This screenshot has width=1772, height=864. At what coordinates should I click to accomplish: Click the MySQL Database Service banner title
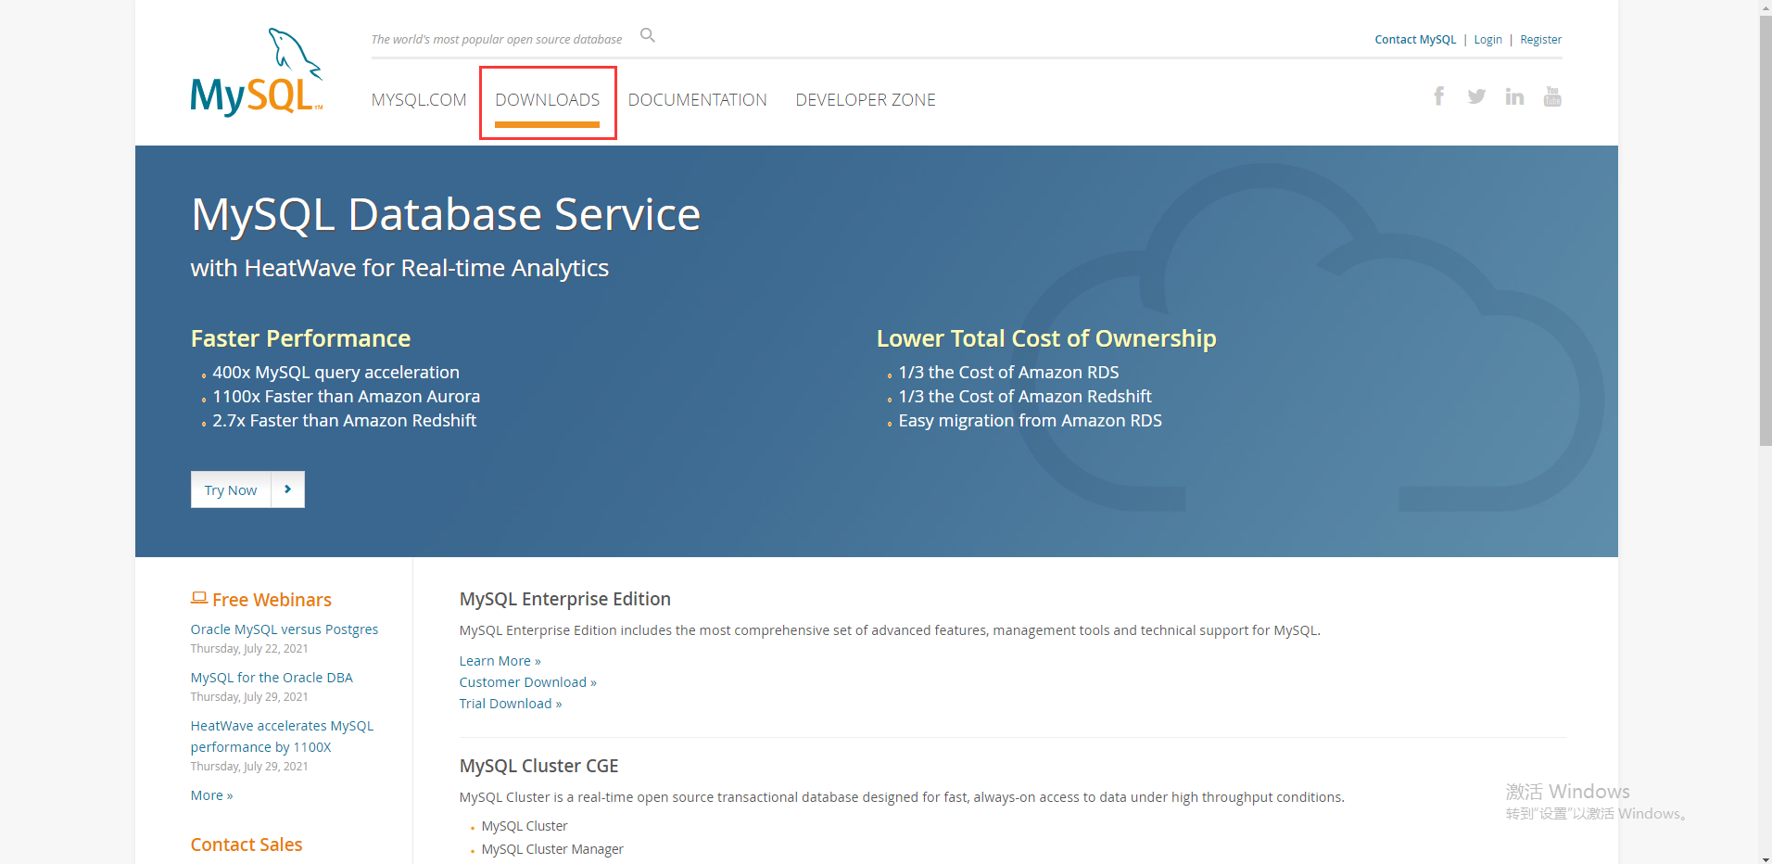[x=446, y=214]
